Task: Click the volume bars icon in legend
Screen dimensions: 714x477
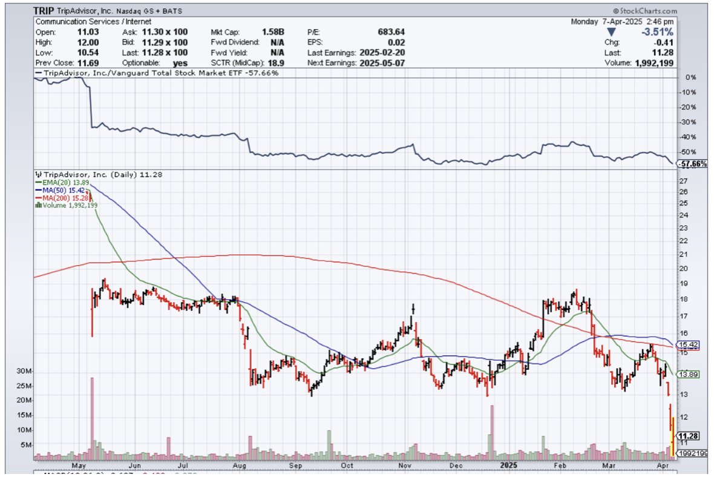Action: coord(39,205)
